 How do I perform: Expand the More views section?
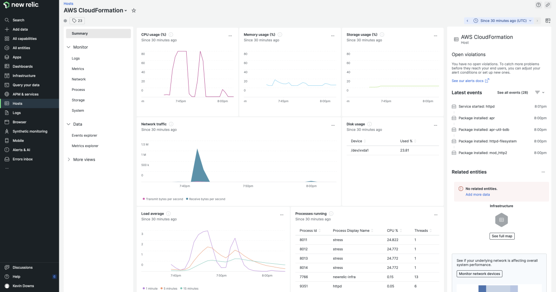click(x=69, y=159)
